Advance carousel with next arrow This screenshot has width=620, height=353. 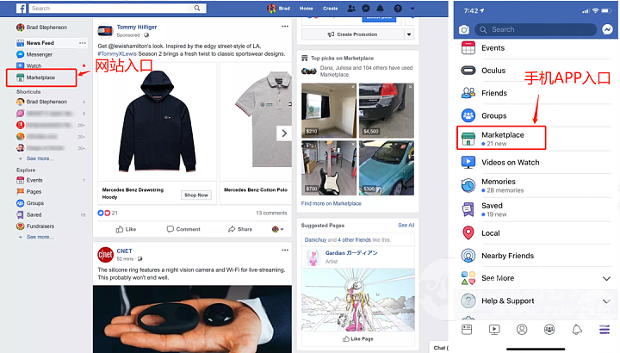click(x=284, y=133)
